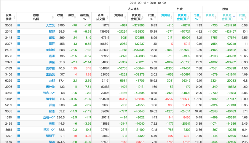Image resolution: width=249 pixels, height=143 pixels.
Task: Sort by 外資 買賣超金額(萬) column header
Action: tap(182, 17)
